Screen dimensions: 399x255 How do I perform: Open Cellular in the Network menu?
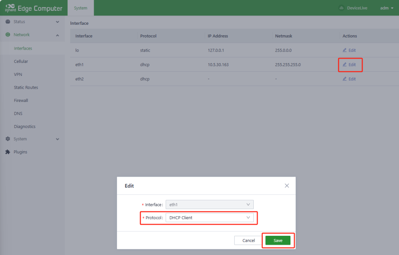21,62
